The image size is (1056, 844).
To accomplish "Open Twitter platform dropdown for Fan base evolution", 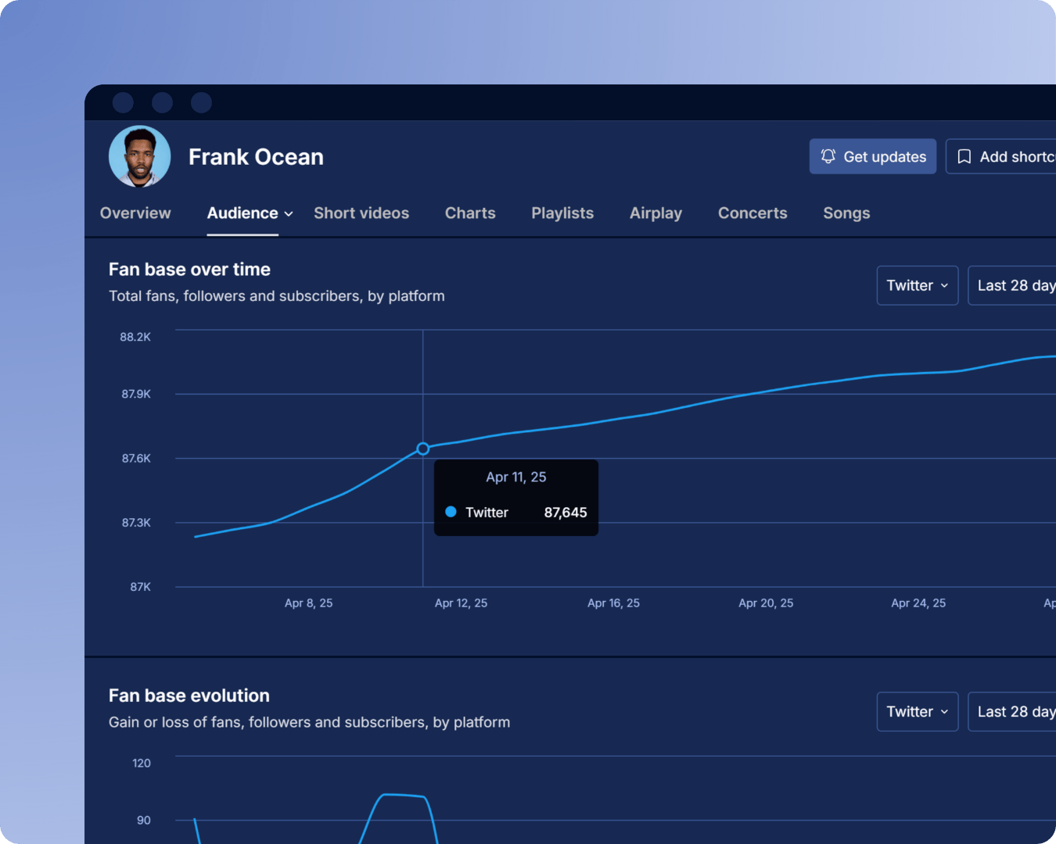I will [917, 711].
